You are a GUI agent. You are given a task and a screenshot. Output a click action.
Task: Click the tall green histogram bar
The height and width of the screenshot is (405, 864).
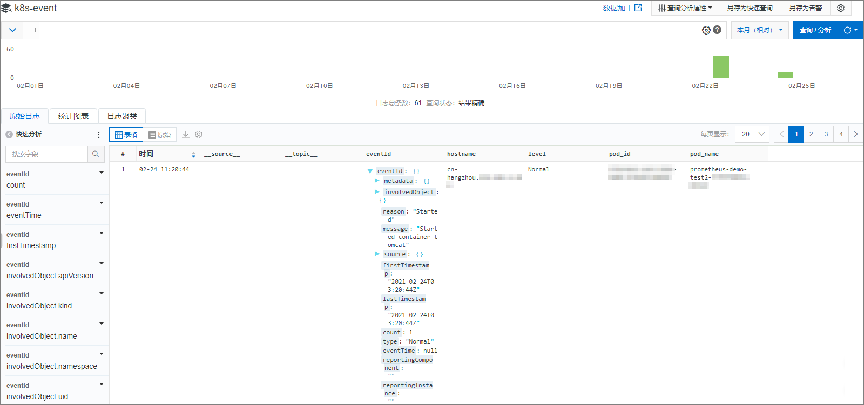coord(721,66)
